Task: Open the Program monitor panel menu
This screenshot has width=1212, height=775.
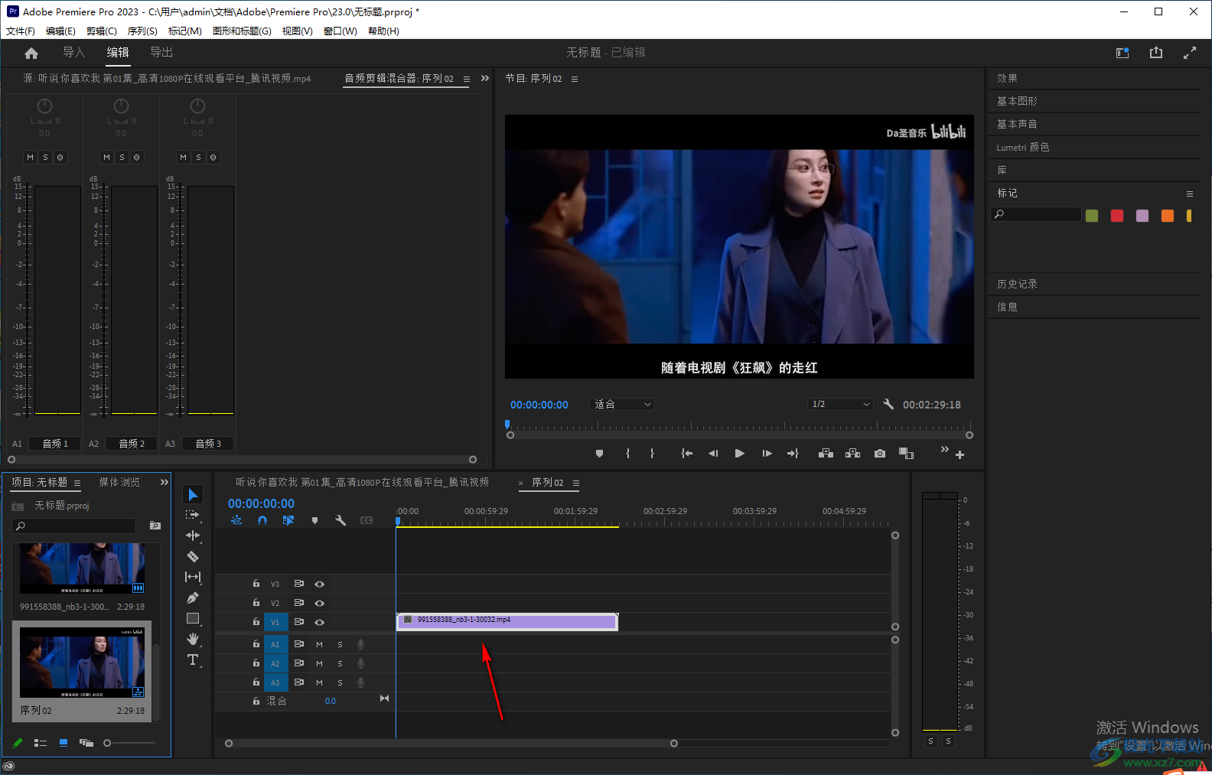Action: (575, 79)
